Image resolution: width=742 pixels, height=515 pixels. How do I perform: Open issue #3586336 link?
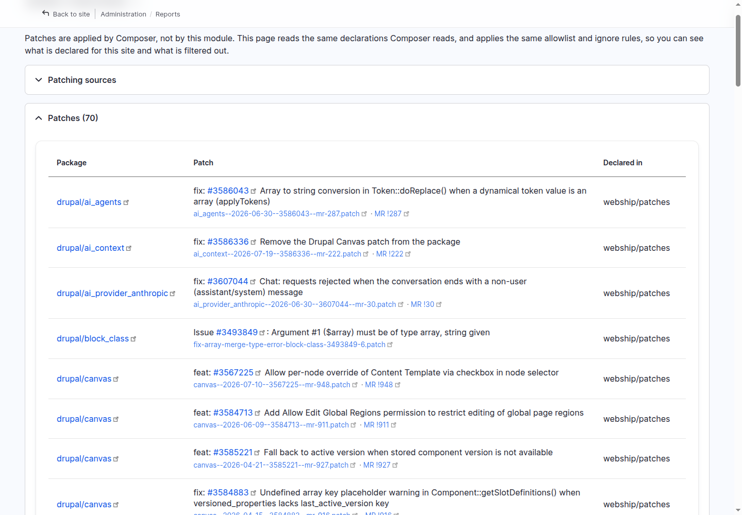[x=228, y=242]
